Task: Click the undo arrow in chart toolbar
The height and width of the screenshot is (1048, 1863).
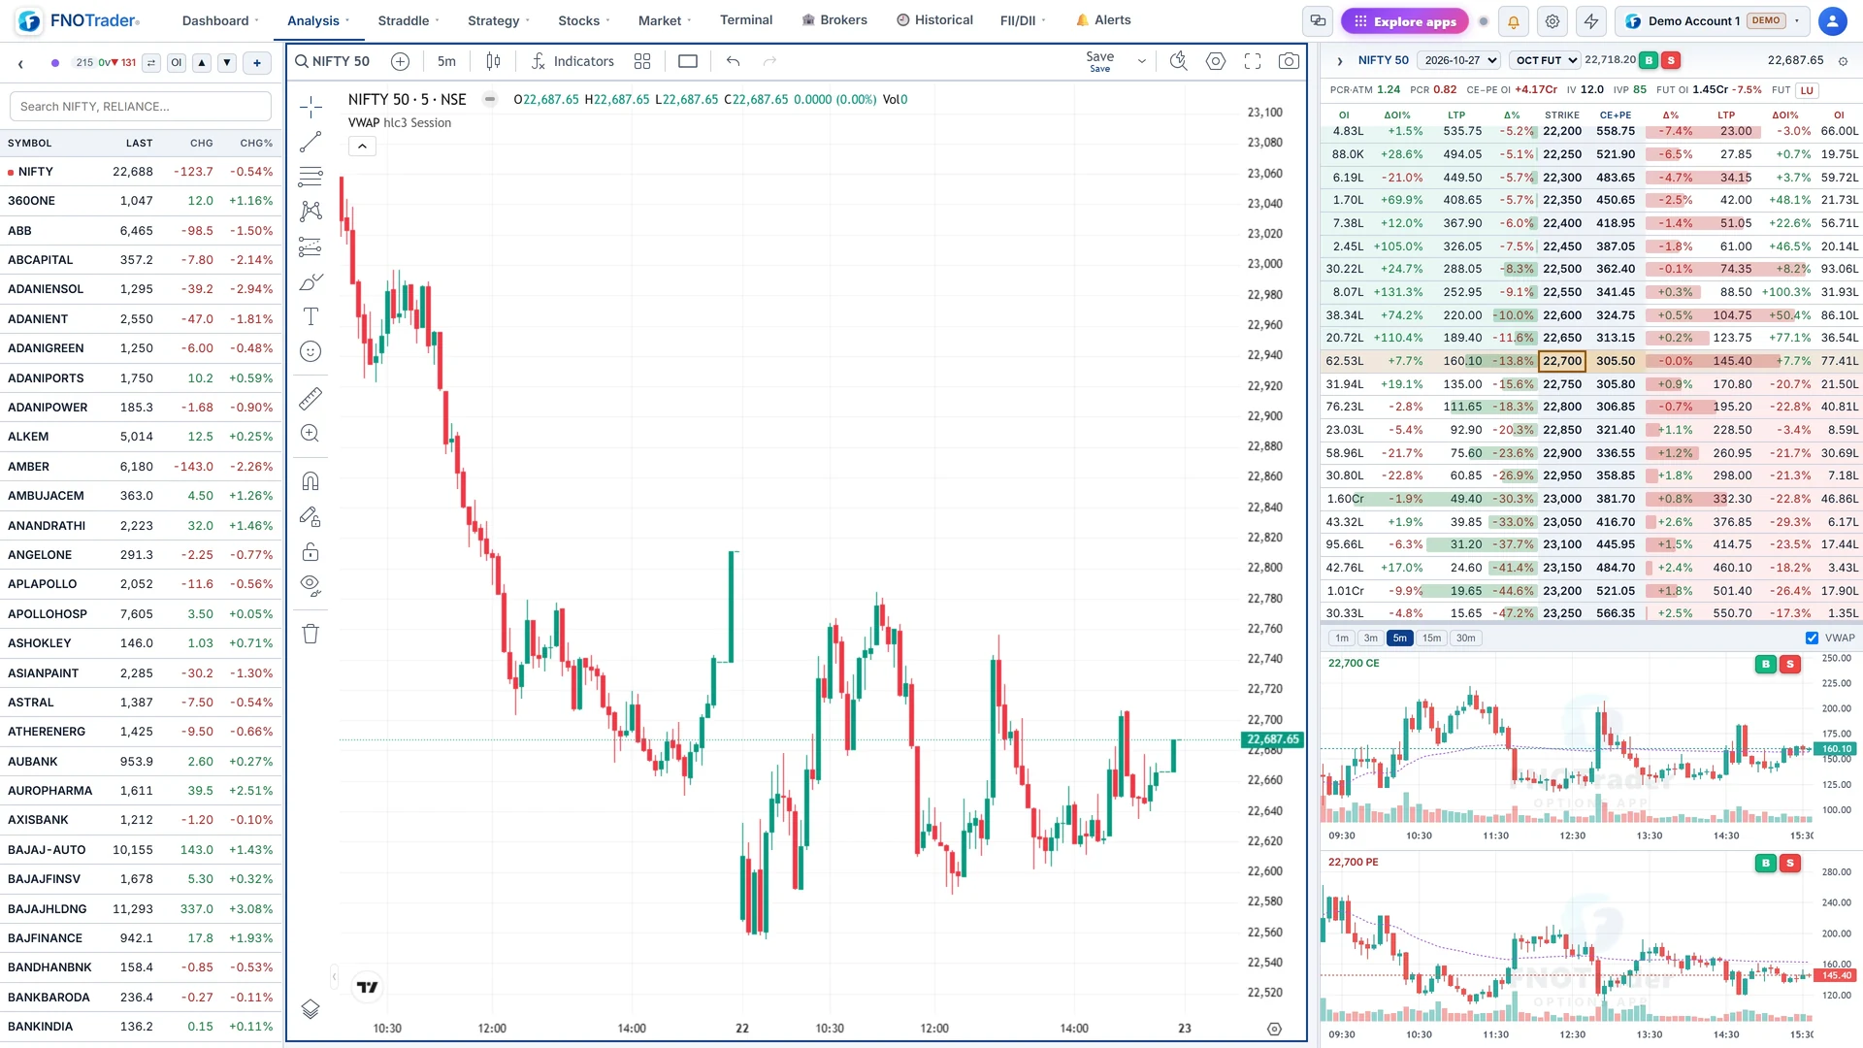Action: (x=733, y=61)
